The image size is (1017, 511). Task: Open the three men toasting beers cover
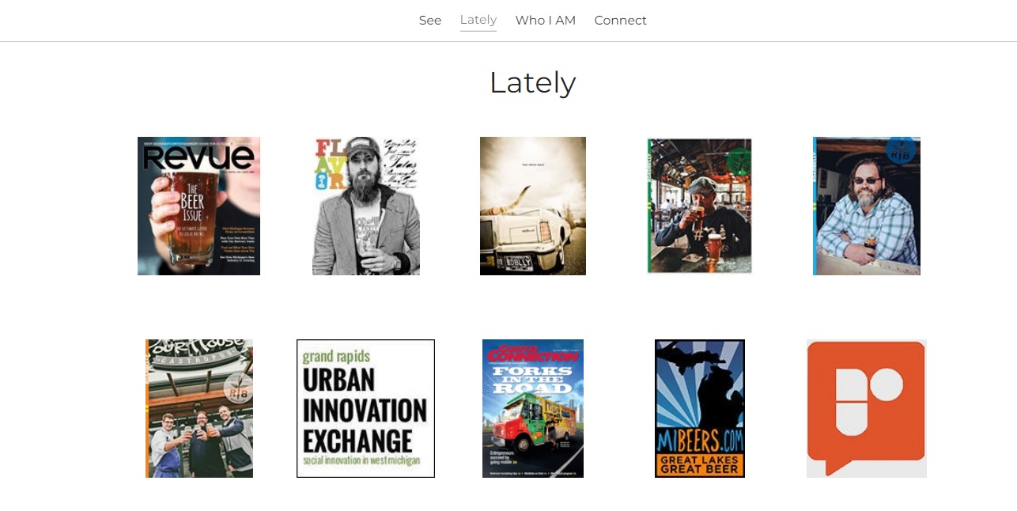pos(198,408)
